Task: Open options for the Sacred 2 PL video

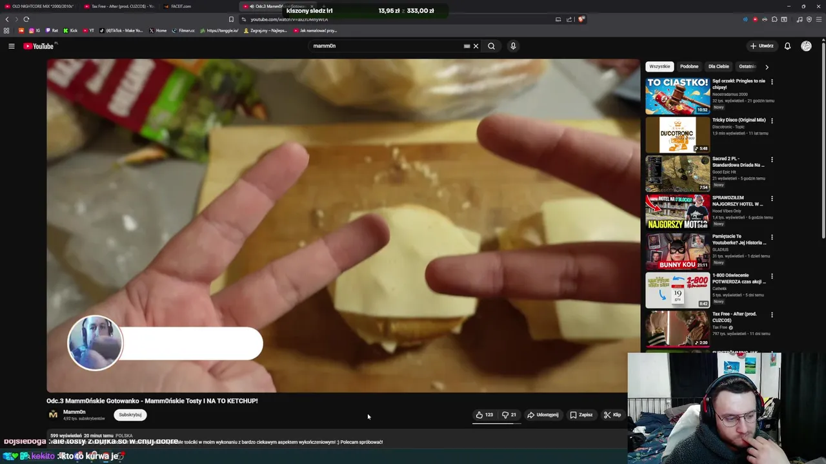Action: (x=772, y=159)
